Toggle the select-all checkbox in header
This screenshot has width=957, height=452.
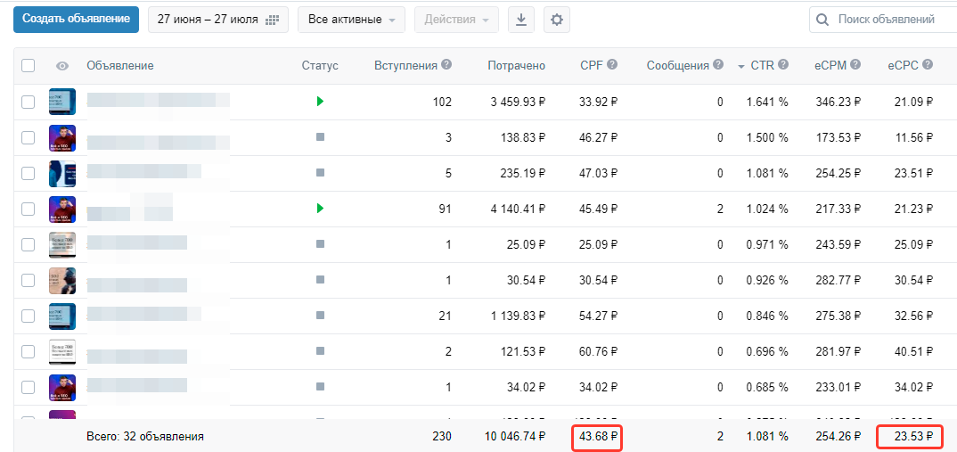29,65
